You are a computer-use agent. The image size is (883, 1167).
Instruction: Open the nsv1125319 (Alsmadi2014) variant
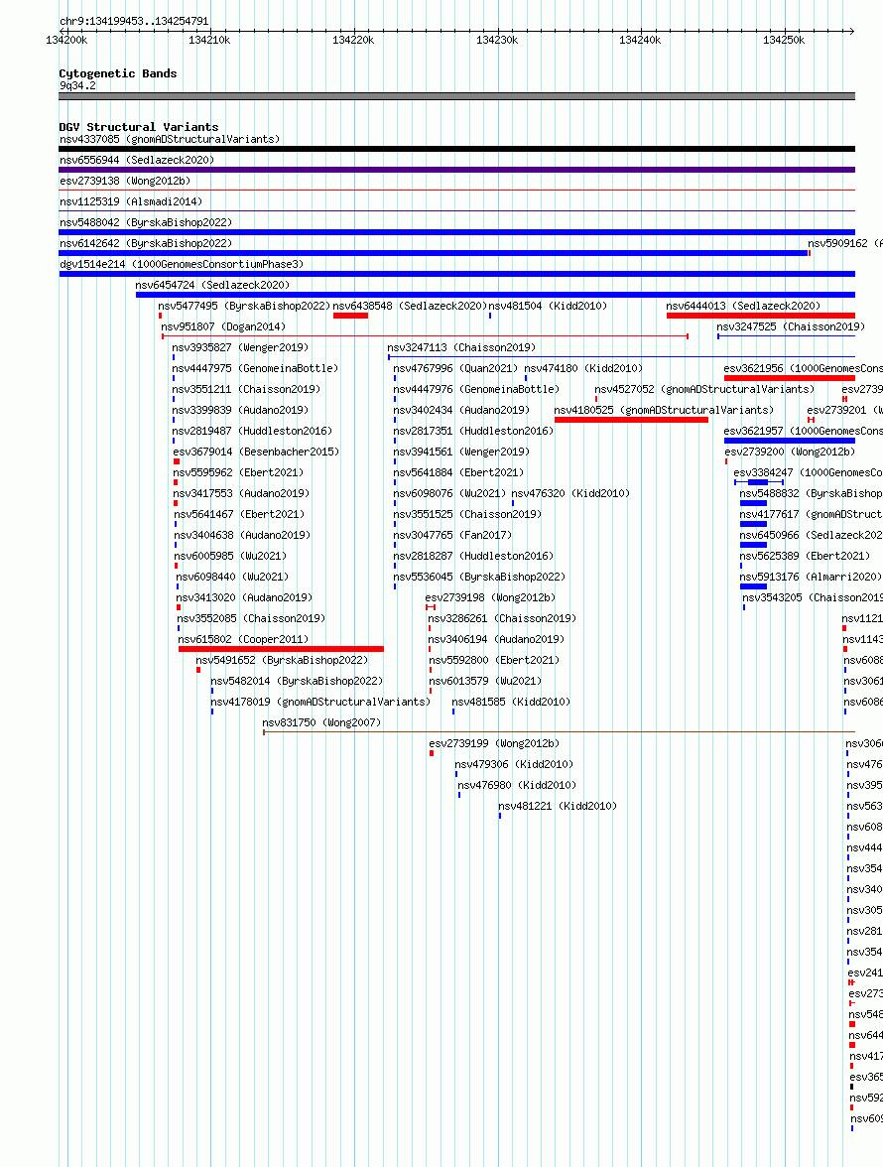tap(131, 201)
